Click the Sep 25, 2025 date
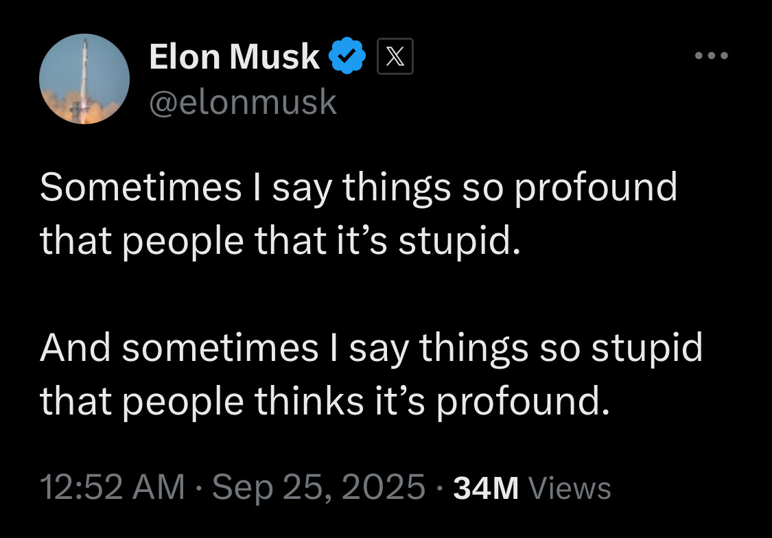This screenshot has height=538, width=772. tap(318, 488)
